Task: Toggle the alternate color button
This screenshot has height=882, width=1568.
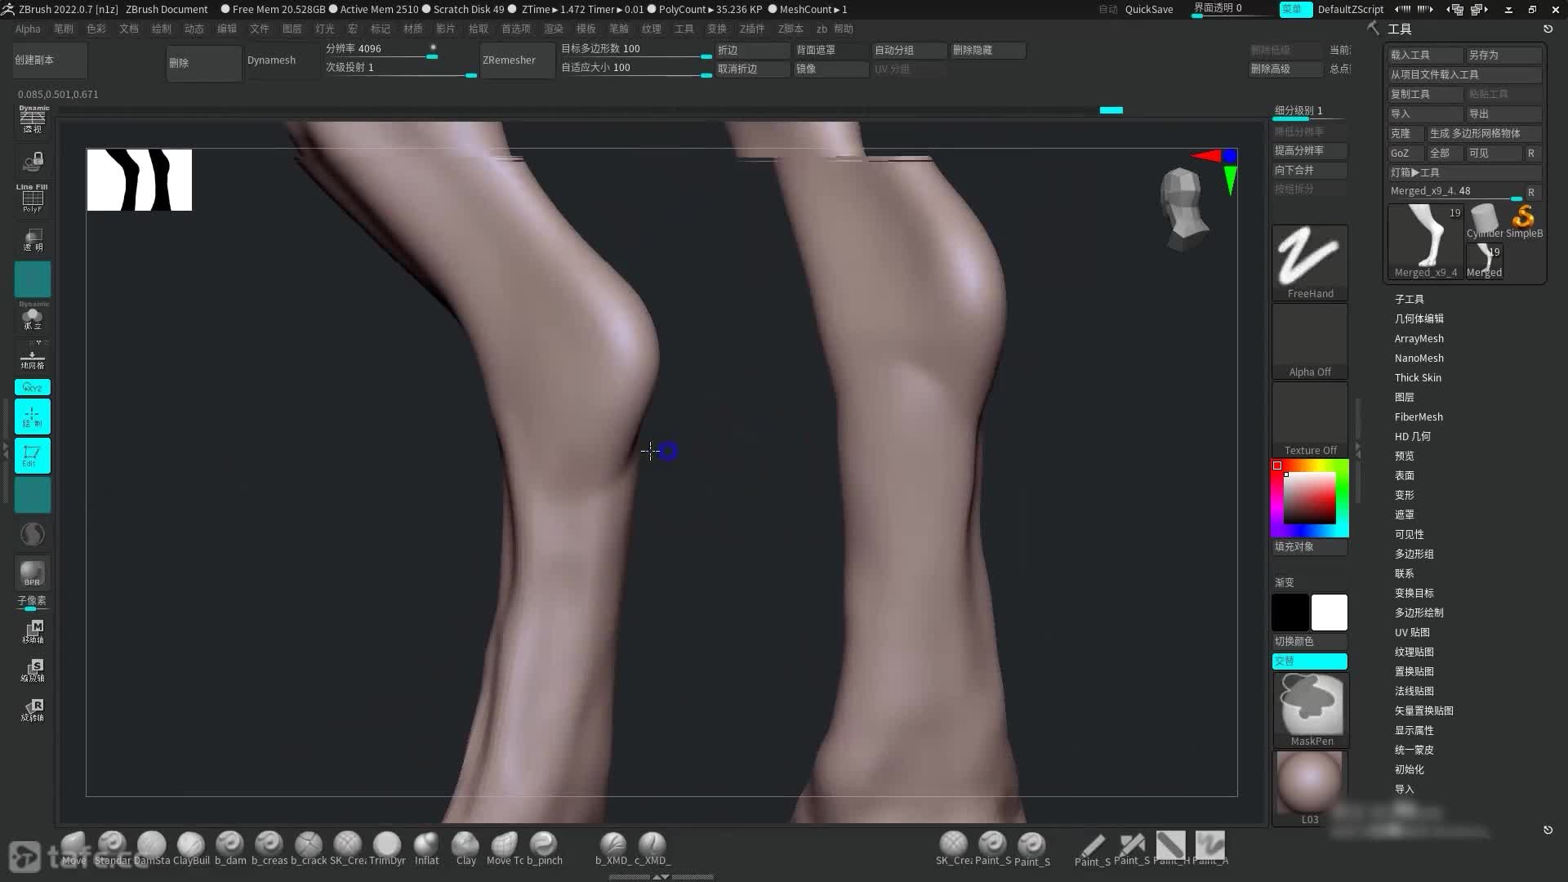Action: [1310, 661]
